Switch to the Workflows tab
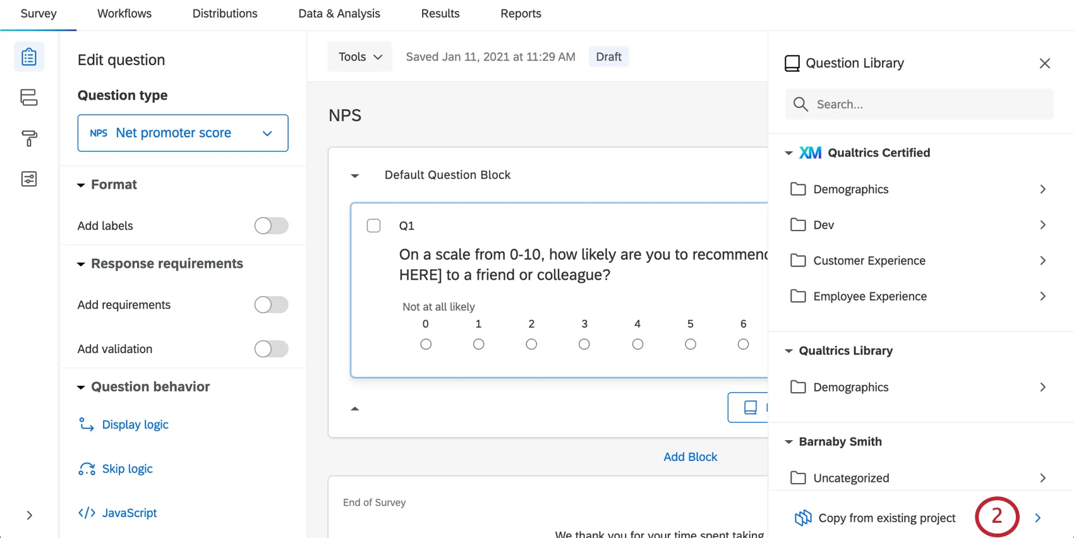Screen dimensions: 1074x538 tap(124, 14)
